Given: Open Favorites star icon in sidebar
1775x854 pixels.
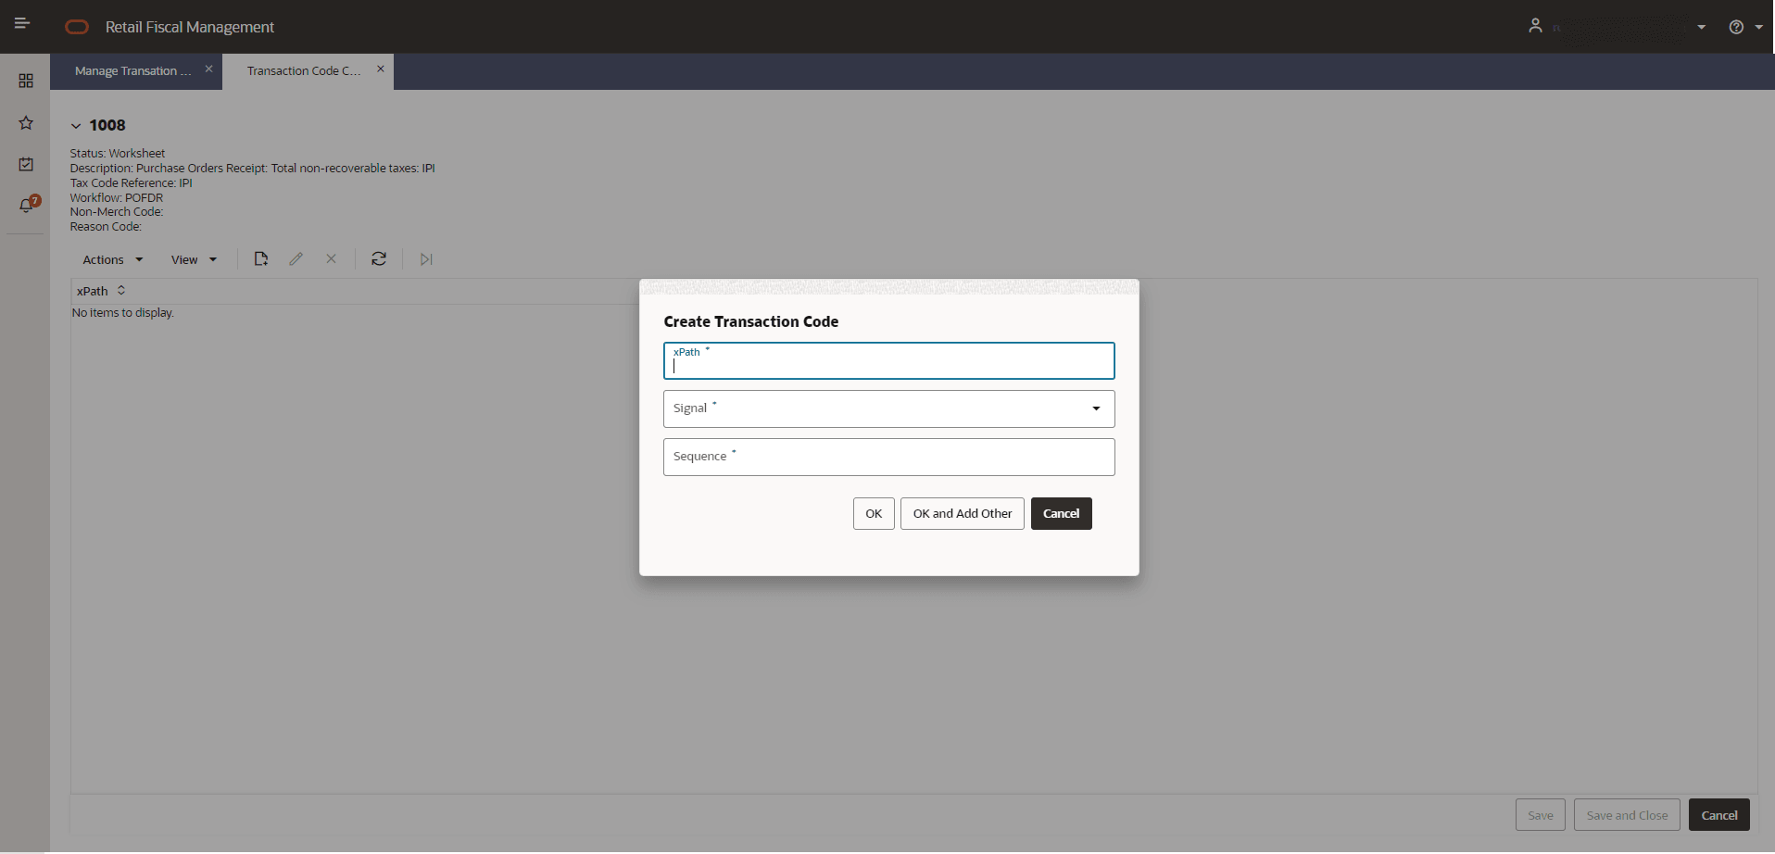Looking at the screenshot, I should point(26,123).
